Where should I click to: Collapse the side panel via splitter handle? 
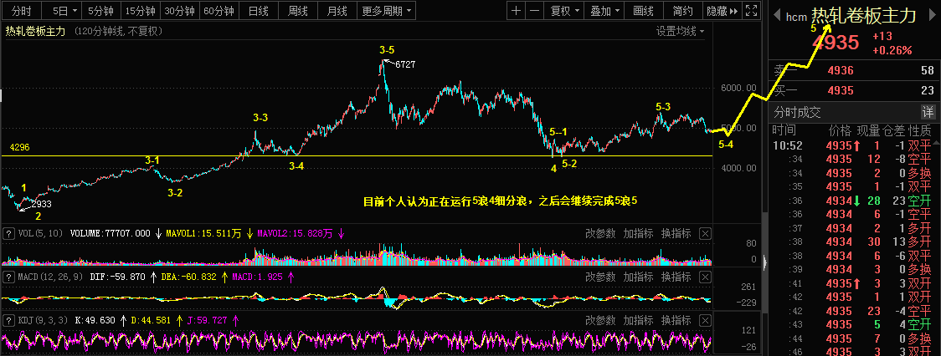(x=764, y=262)
